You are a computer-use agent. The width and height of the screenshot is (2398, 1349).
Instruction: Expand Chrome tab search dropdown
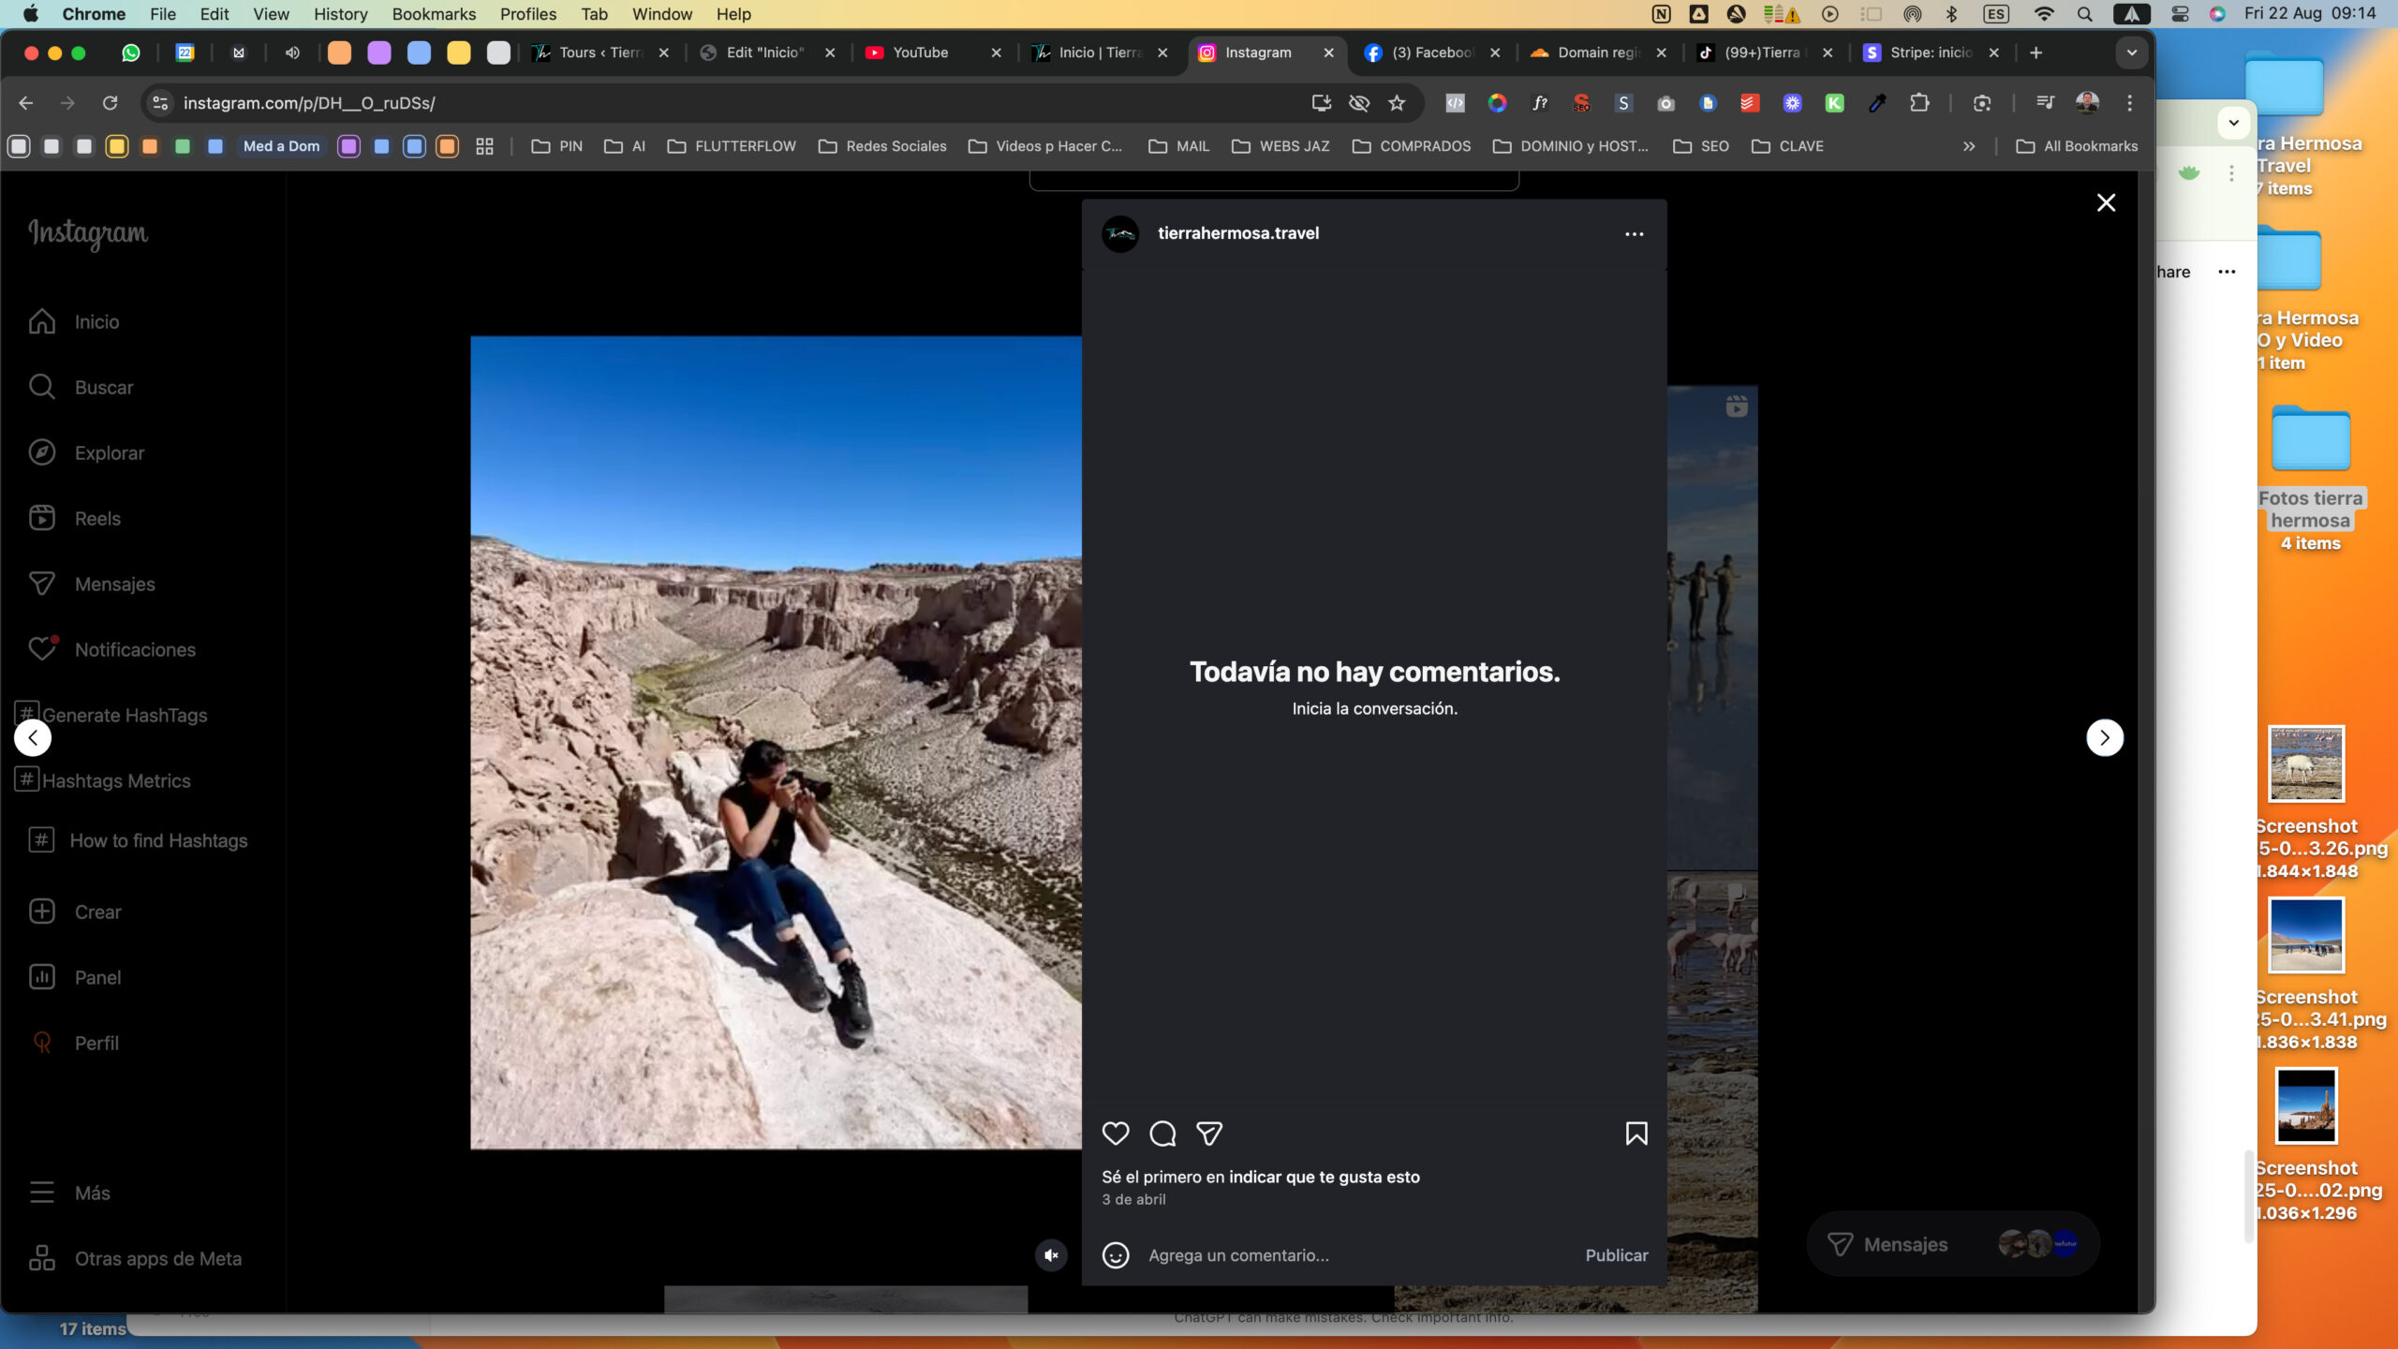coord(2132,52)
